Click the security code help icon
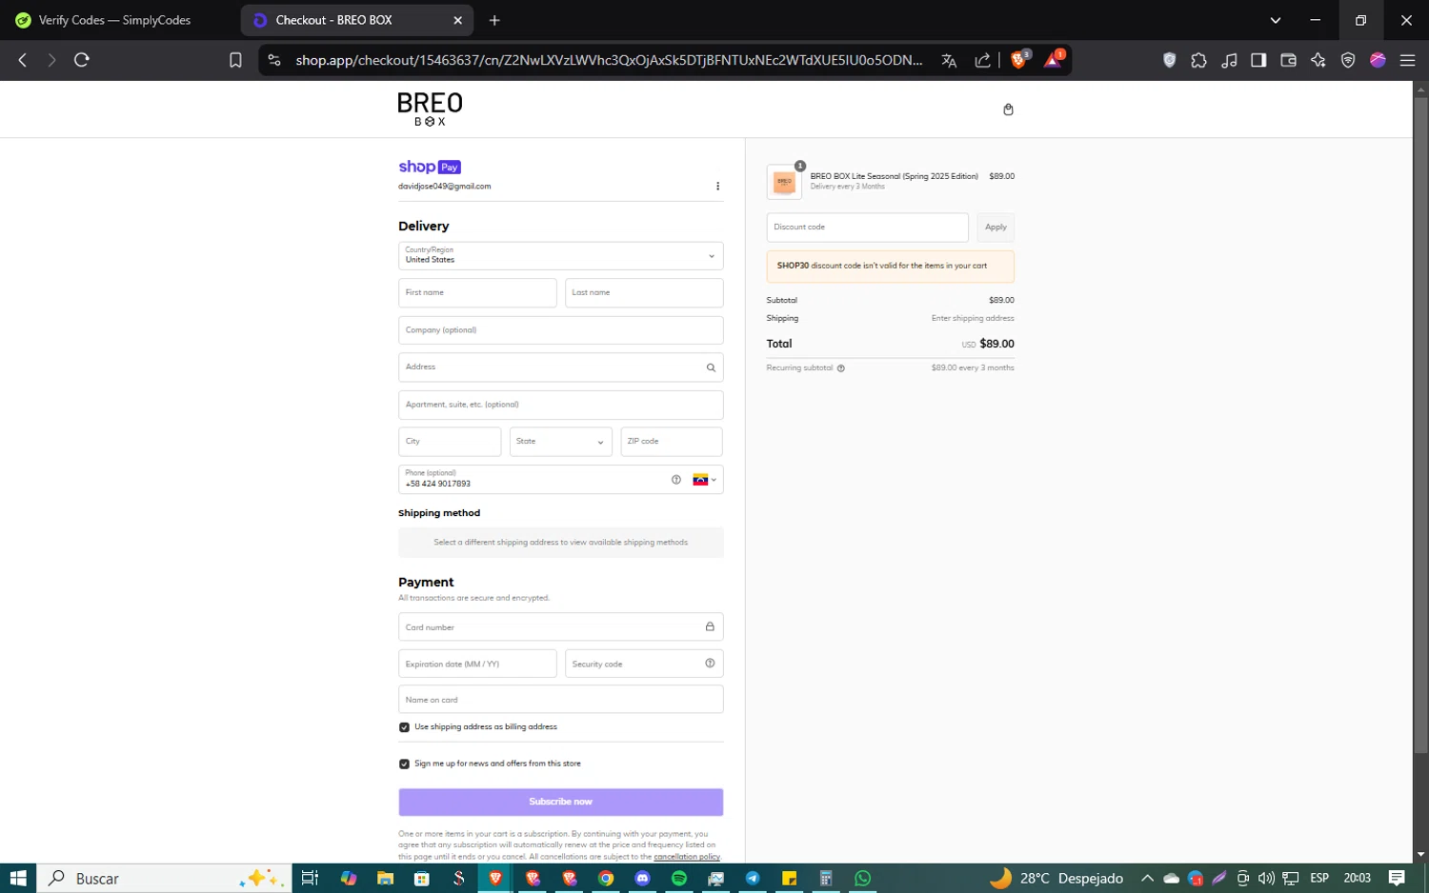This screenshot has width=1429, height=893. coord(710,664)
